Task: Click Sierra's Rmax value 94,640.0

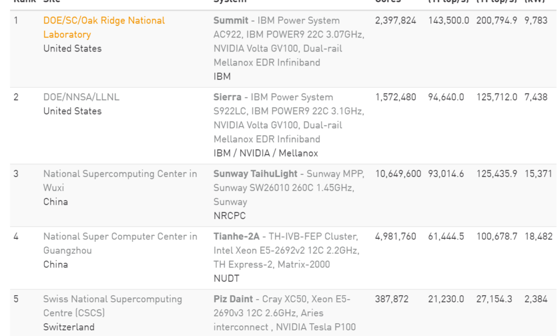Action: pos(446,97)
